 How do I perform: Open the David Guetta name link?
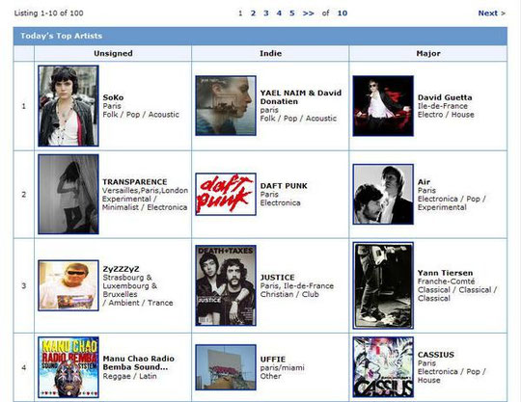click(x=445, y=97)
